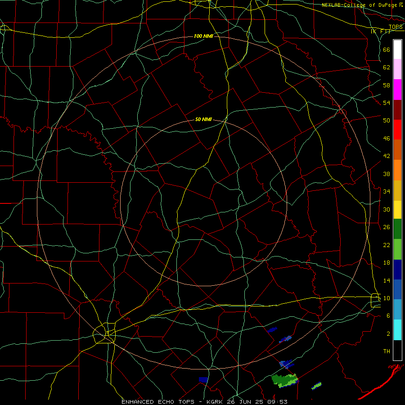Image resolution: width=405 pixels, height=405 pixels.
Task: Click the '50 NMI' range ring label
Action: [203, 119]
